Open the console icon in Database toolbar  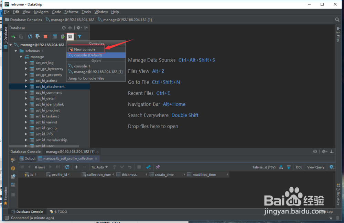click(70, 37)
